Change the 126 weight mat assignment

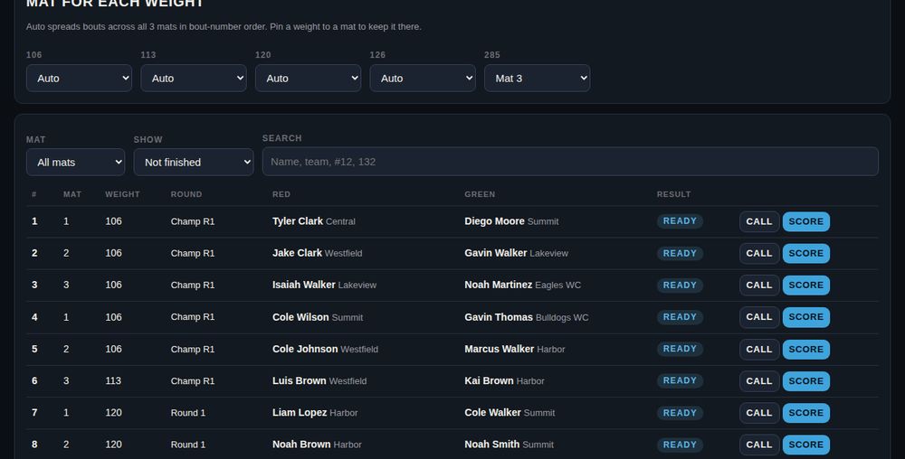tap(423, 79)
